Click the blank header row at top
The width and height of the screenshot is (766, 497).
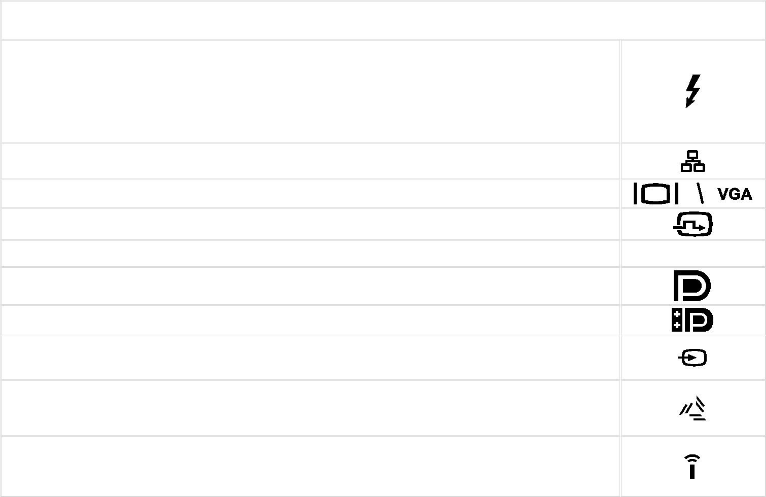tap(383, 20)
